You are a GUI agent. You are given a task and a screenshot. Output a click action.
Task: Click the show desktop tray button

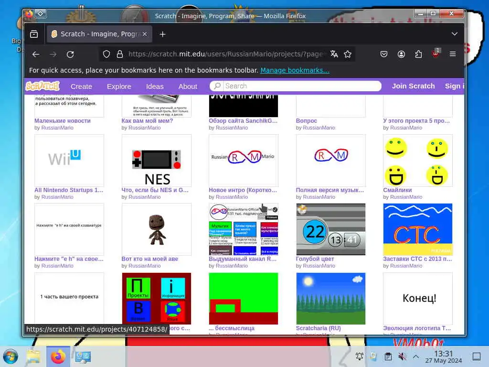click(477, 356)
